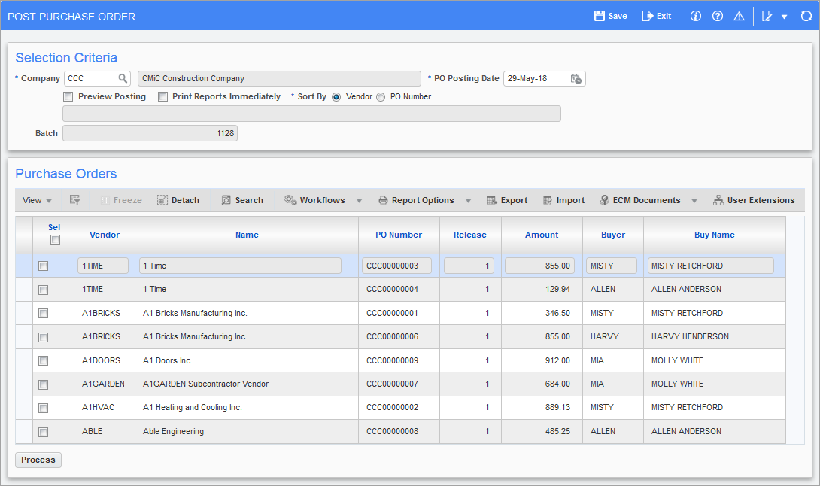Click the A1GARDEN Subcontractor Vendor cell
The width and height of the screenshot is (820, 486).
point(247,384)
